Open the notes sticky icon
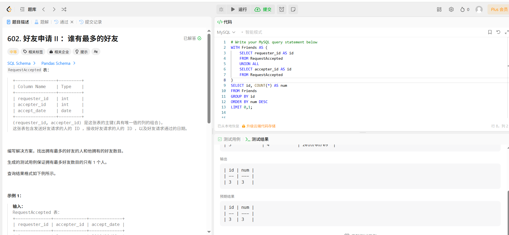 point(293,9)
